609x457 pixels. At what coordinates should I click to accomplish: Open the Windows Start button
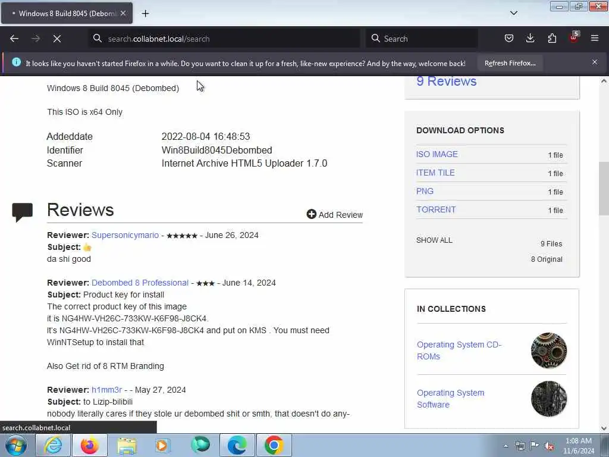[x=15, y=445]
